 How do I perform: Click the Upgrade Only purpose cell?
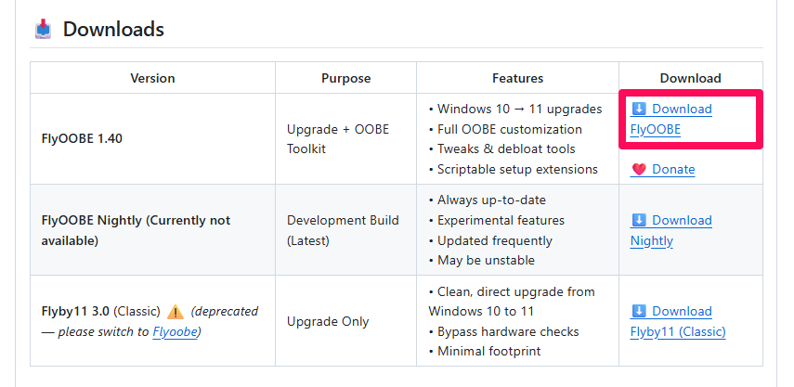(x=328, y=321)
